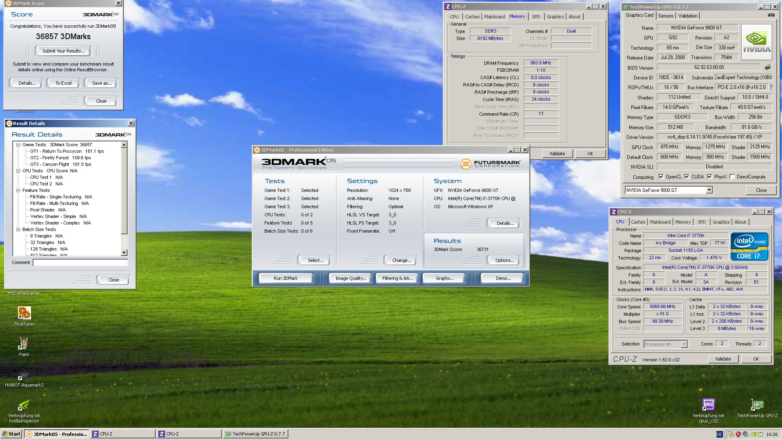Click Validate in lower CPU-Z window
The width and height of the screenshot is (782, 440).
pyautogui.click(x=723, y=359)
